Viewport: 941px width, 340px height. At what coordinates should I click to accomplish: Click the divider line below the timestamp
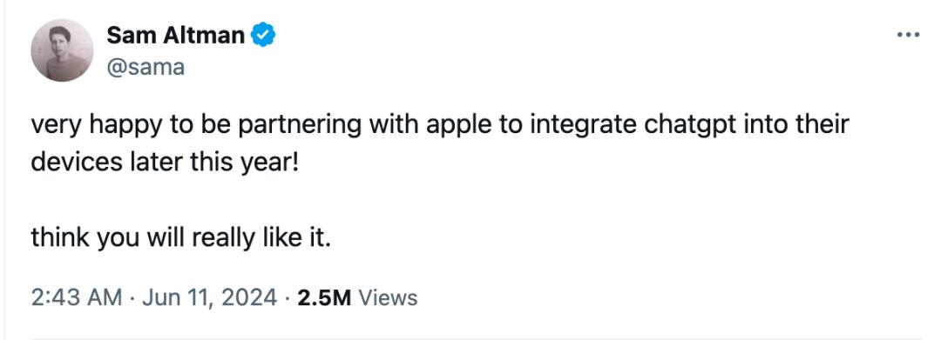pyautogui.click(x=474, y=337)
